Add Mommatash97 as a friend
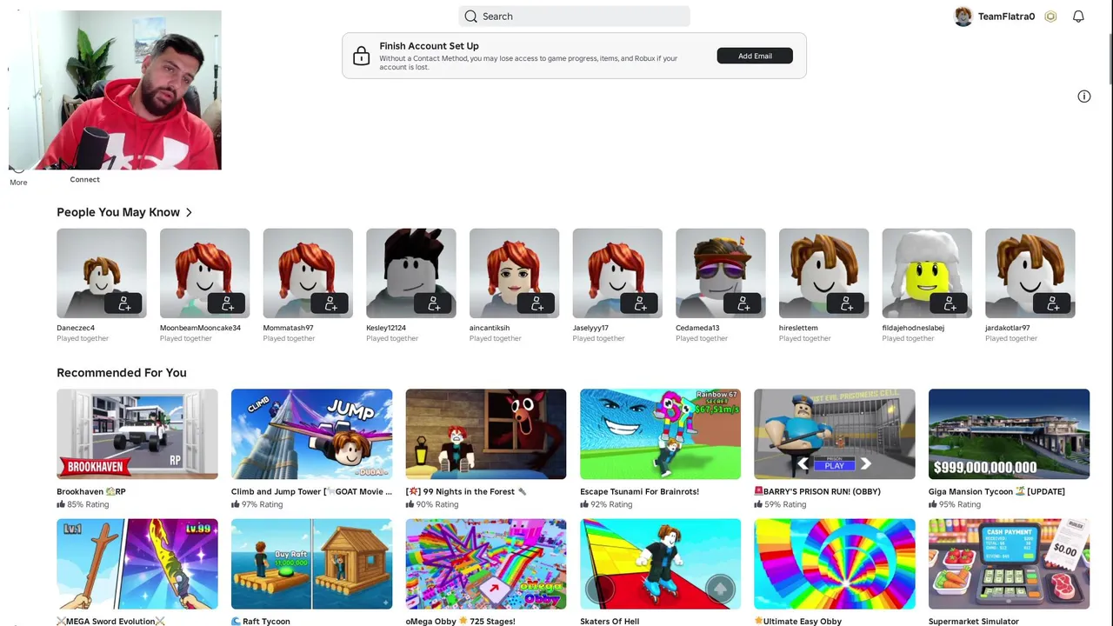 (x=330, y=303)
